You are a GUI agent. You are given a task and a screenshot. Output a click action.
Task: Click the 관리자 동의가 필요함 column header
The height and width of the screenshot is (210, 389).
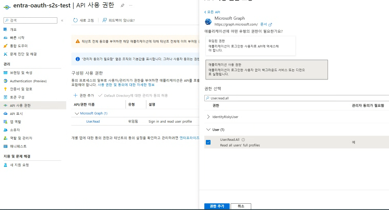tap(368, 106)
